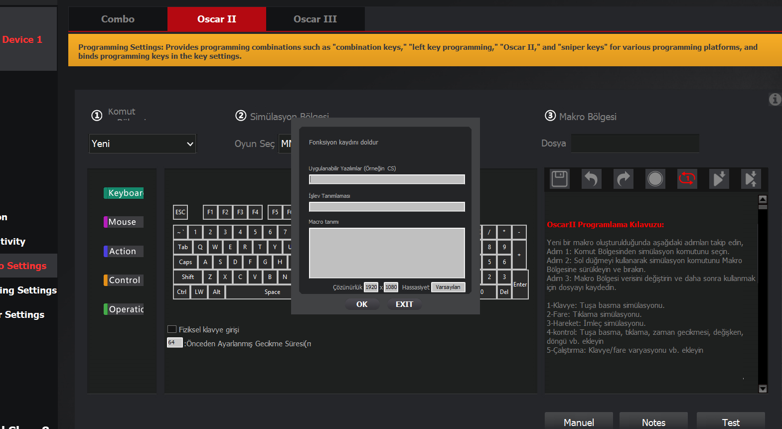Click the Dosya file name field

(635, 143)
